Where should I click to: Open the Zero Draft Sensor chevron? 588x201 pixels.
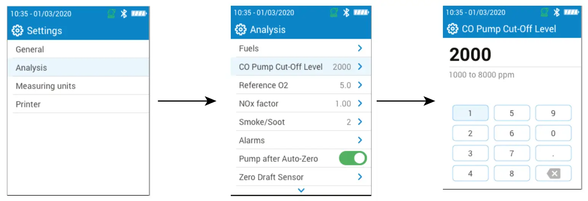tap(360, 177)
